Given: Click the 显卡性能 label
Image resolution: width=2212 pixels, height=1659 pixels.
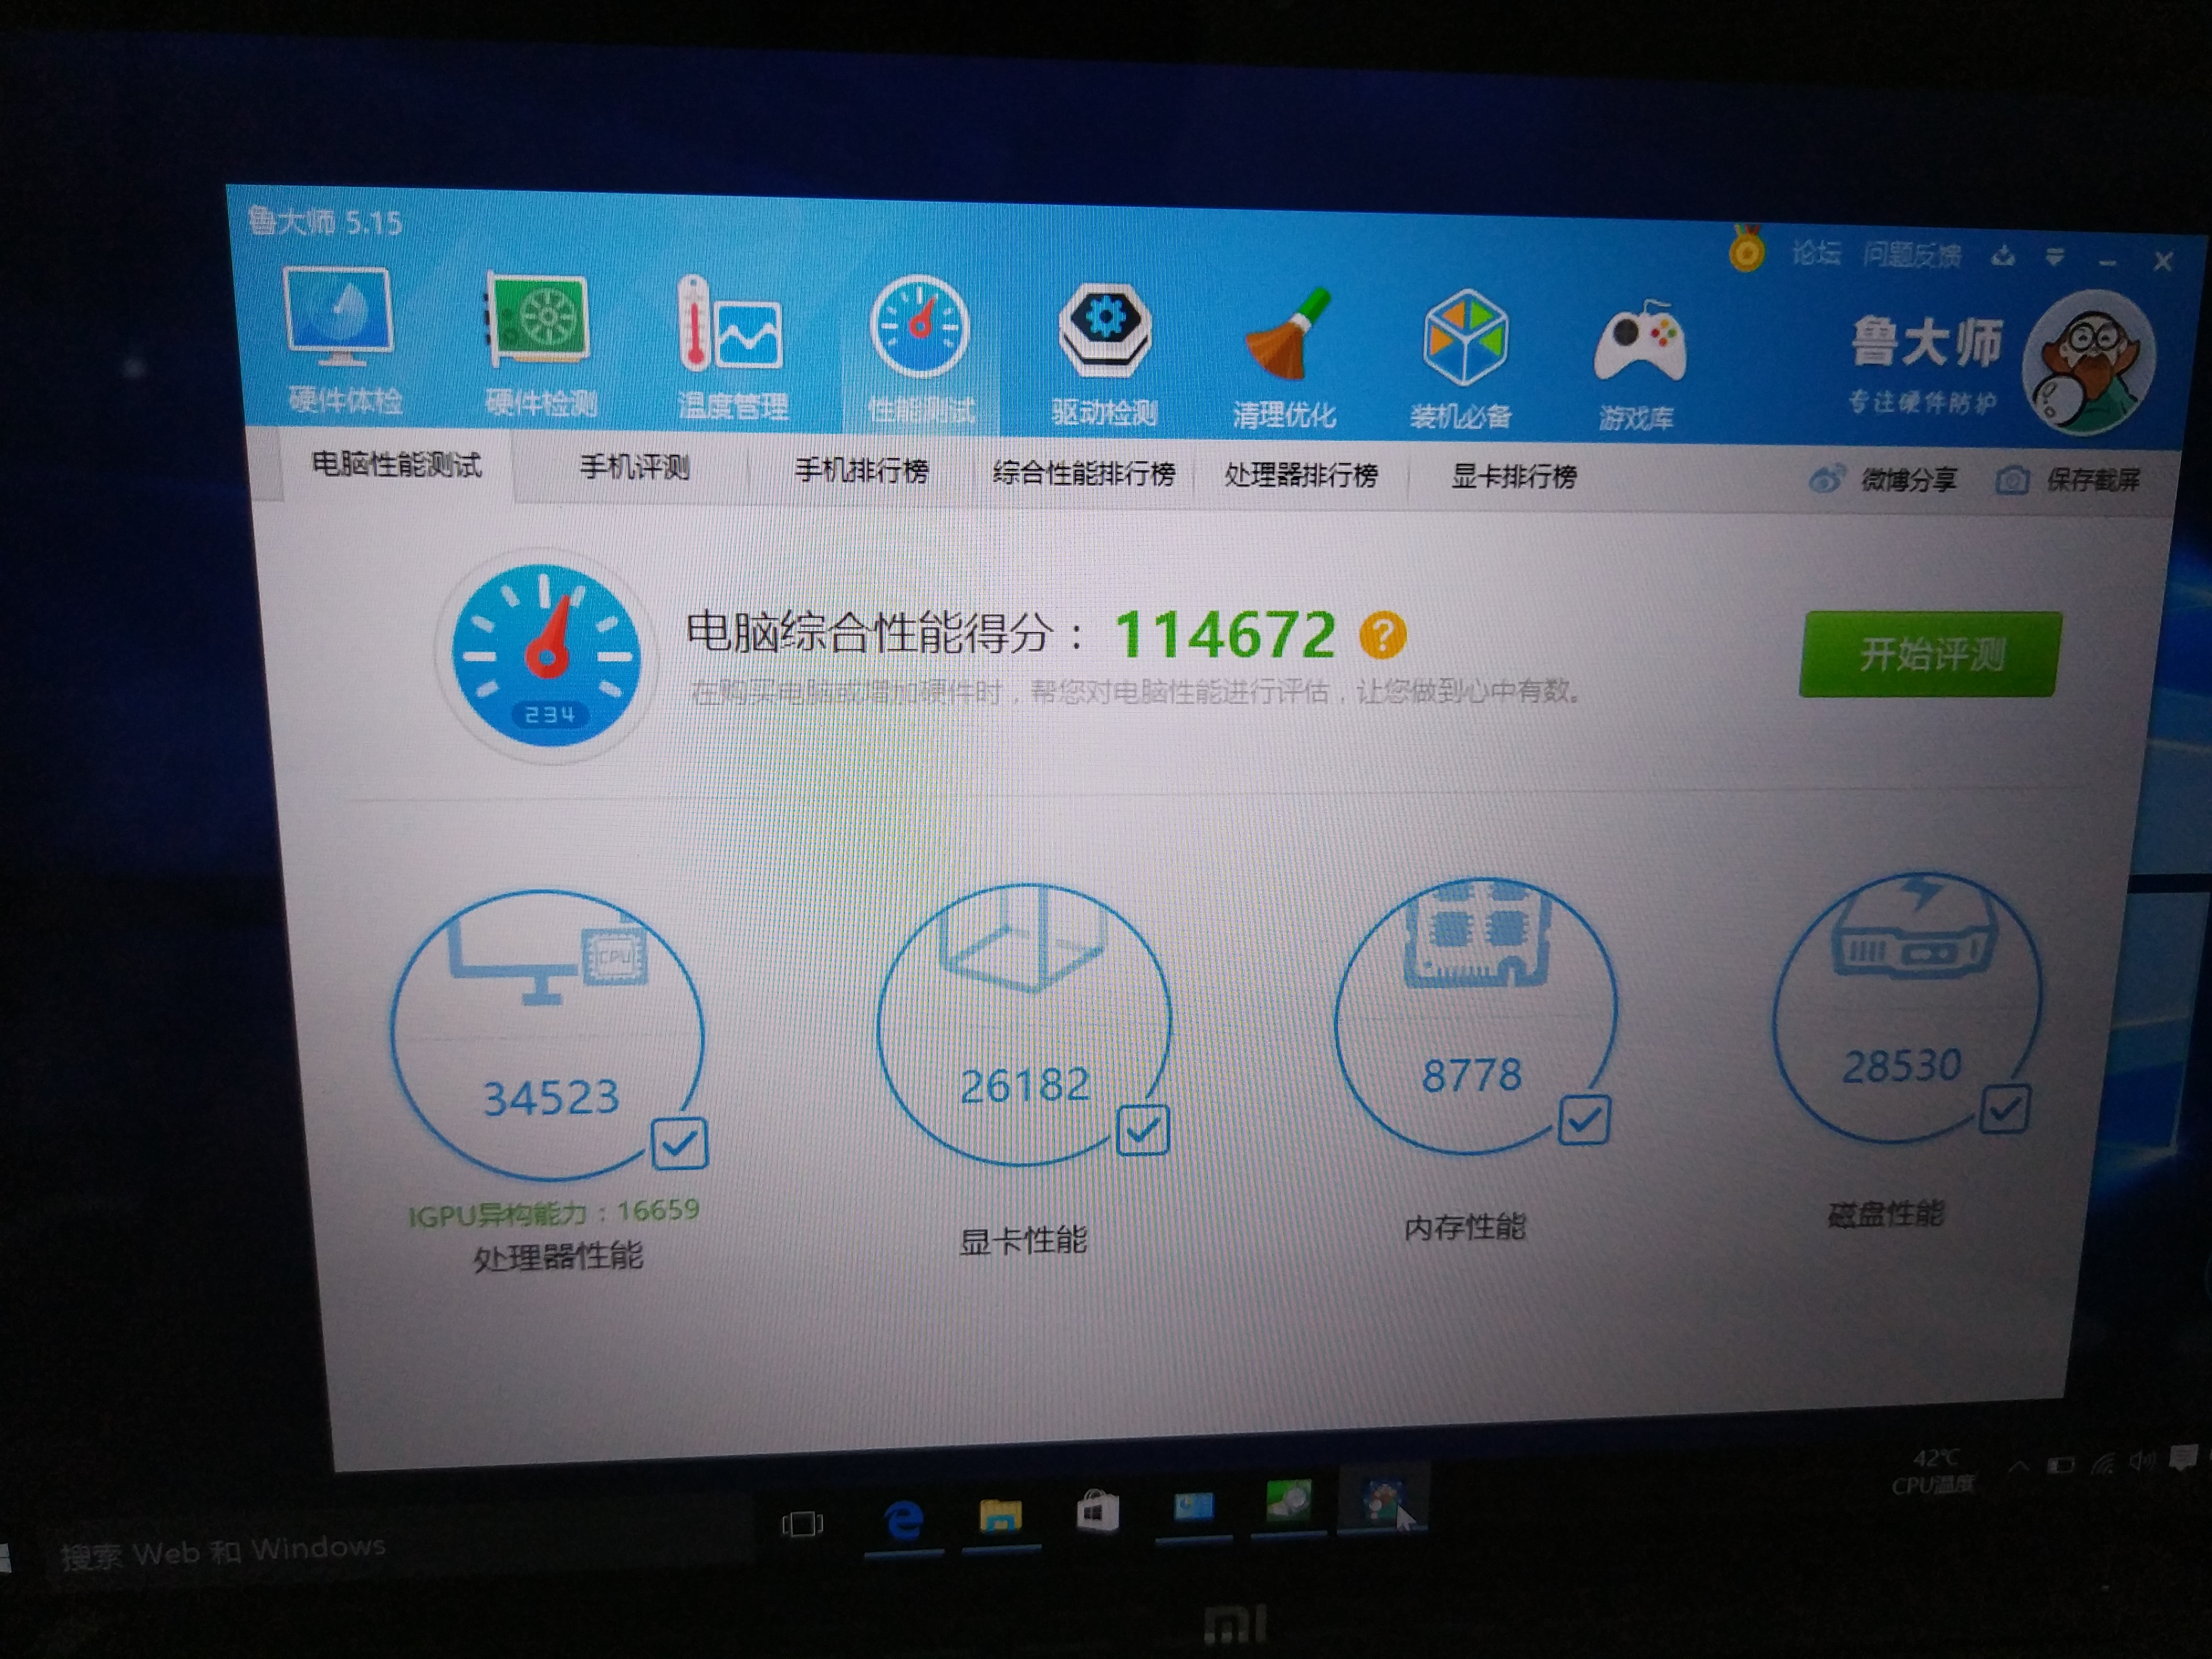Looking at the screenshot, I should pos(1022,1241).
